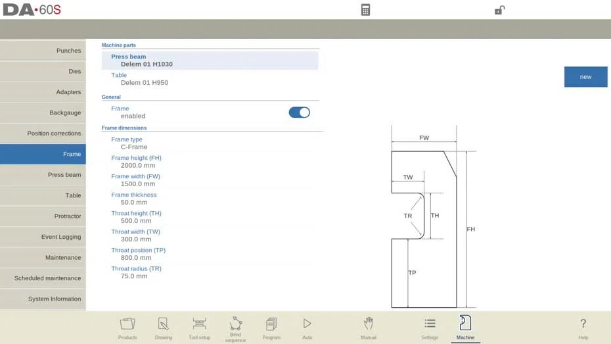
Task: Open Event Logging sidebar tab
Action: (x=43, y=237)
